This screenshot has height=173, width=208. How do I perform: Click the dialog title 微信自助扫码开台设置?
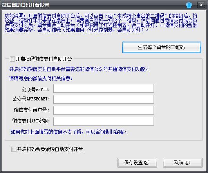click(25, 5)
